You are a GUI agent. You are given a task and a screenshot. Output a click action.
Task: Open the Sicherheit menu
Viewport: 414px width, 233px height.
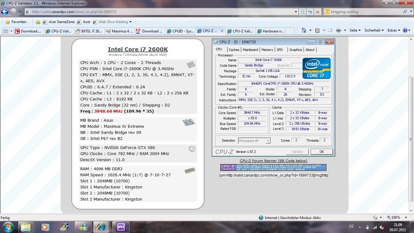point(374,30)
